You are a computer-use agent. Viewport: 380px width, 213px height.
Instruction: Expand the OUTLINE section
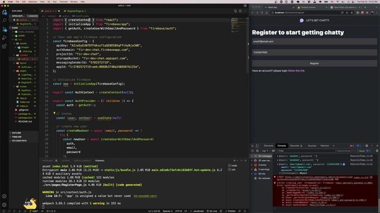click(x=17, y=133)
